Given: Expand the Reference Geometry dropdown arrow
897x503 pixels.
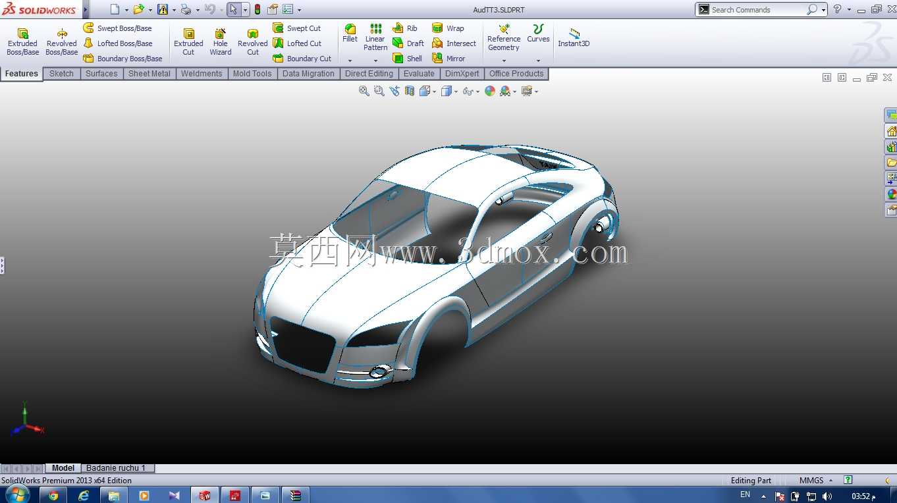Looking at the screenshot, I should coord(504,61).
